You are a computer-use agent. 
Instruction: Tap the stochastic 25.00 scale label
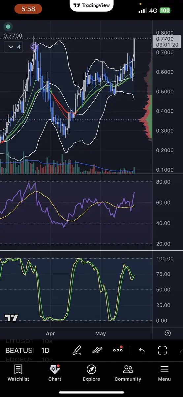[163, 305]
